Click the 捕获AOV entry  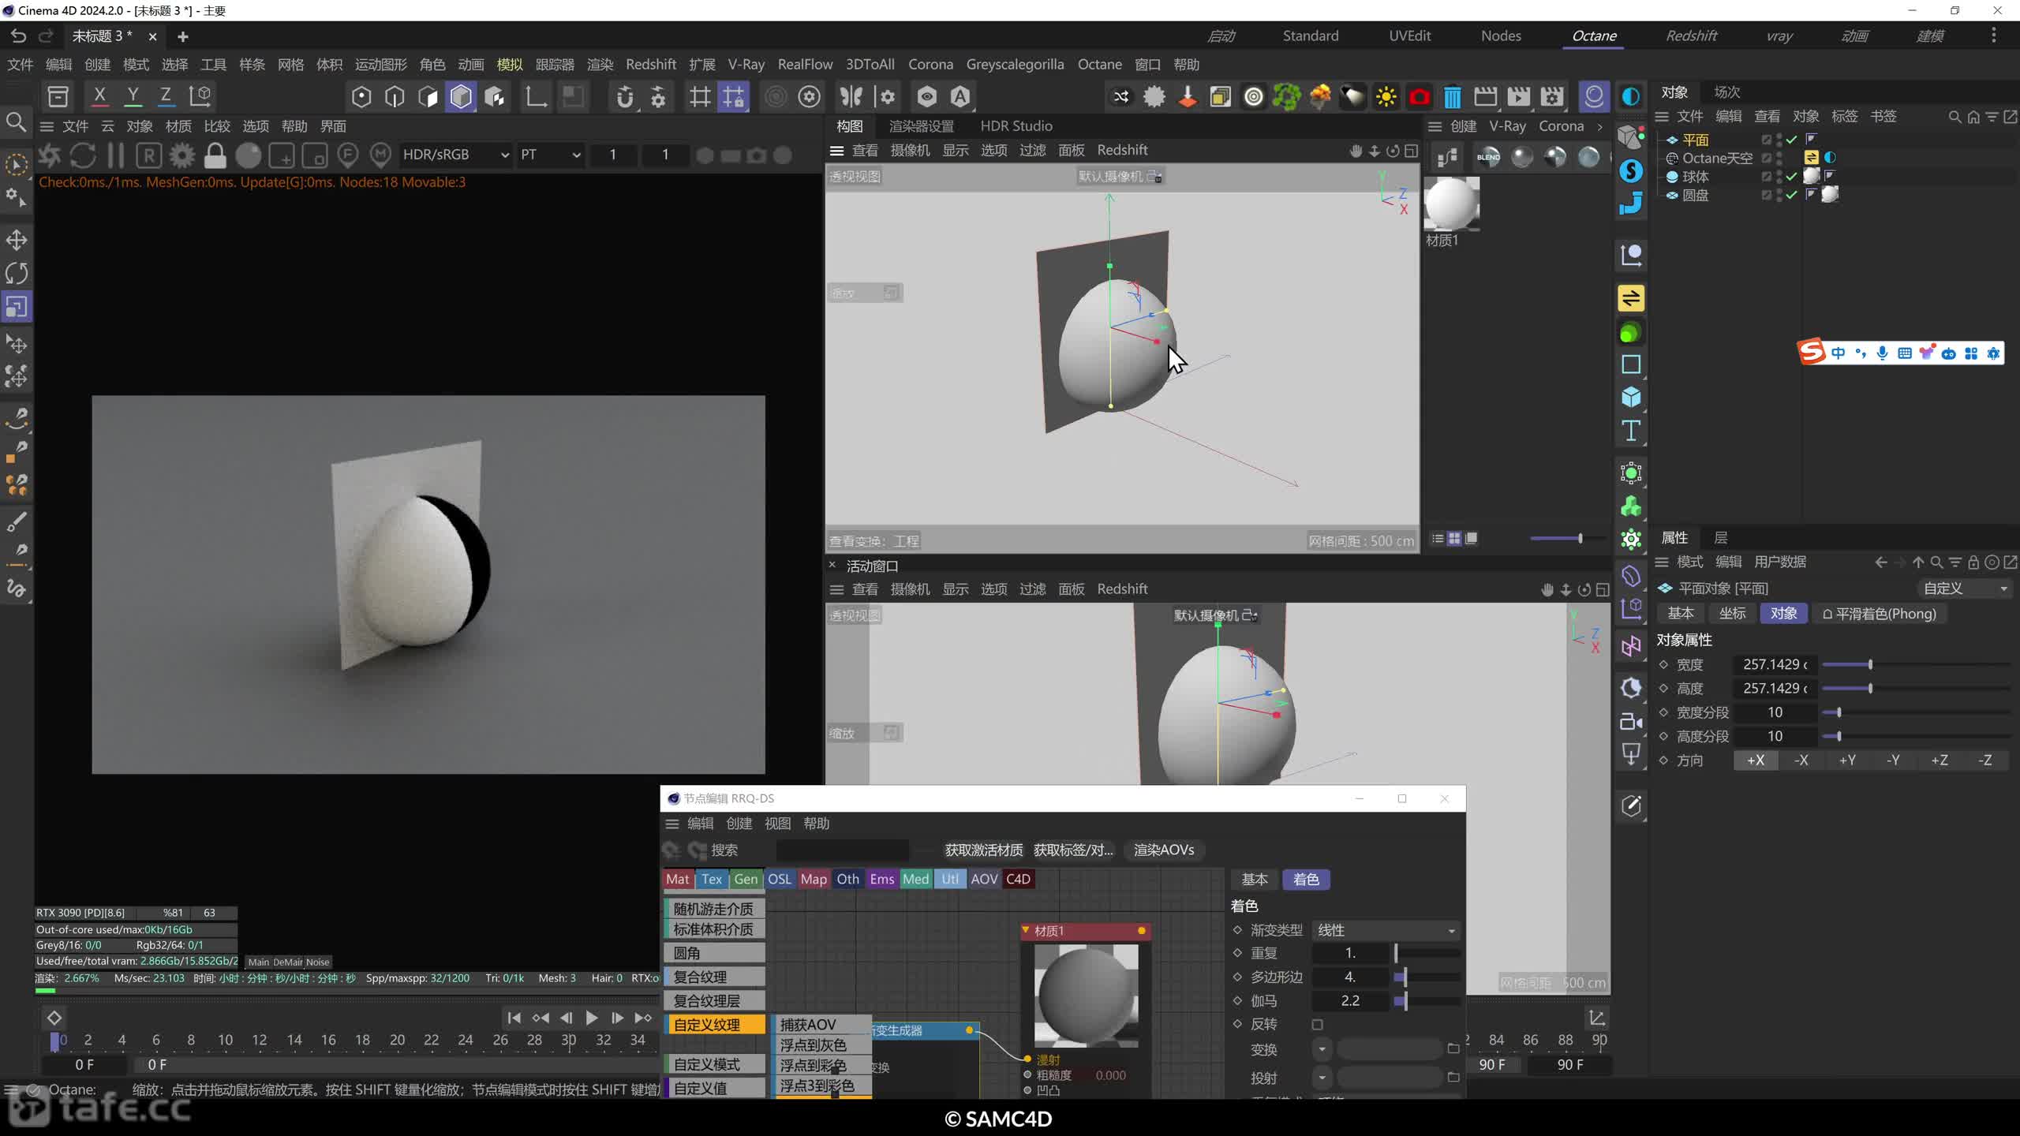pyautogui.click(x=821, y=1025)
